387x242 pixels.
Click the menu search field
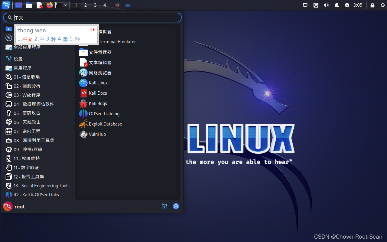click(92, 18)
